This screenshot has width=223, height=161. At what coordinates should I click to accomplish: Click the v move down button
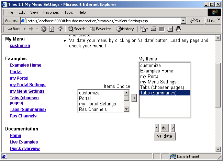(172, 128)
